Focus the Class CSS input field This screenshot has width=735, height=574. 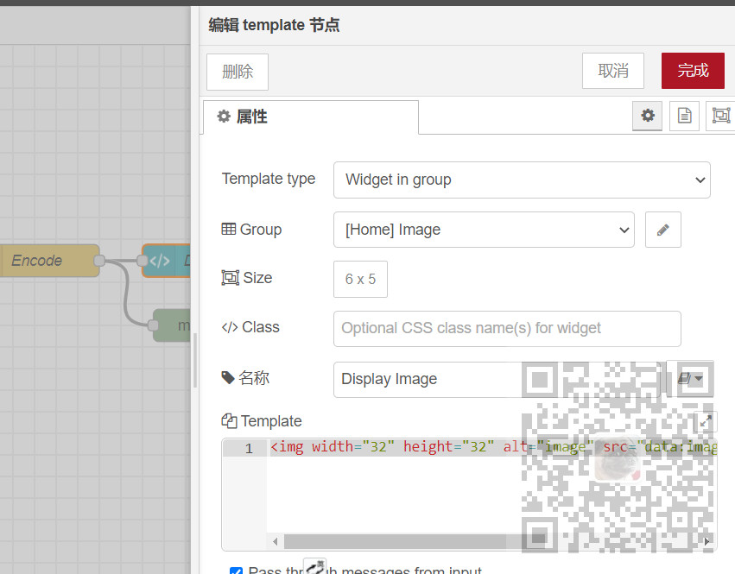click(507, 329)
